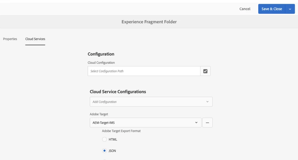Screen dimensions: 298x160
Task: Focus the Select Configuration Path field
Action: (x=144, y=71)
